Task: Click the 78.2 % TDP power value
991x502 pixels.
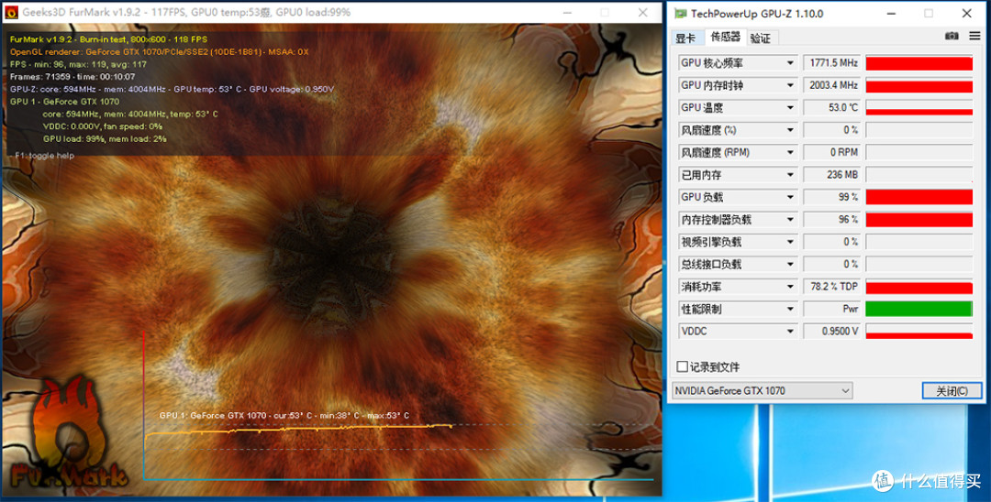Action: tap(831, 287)
